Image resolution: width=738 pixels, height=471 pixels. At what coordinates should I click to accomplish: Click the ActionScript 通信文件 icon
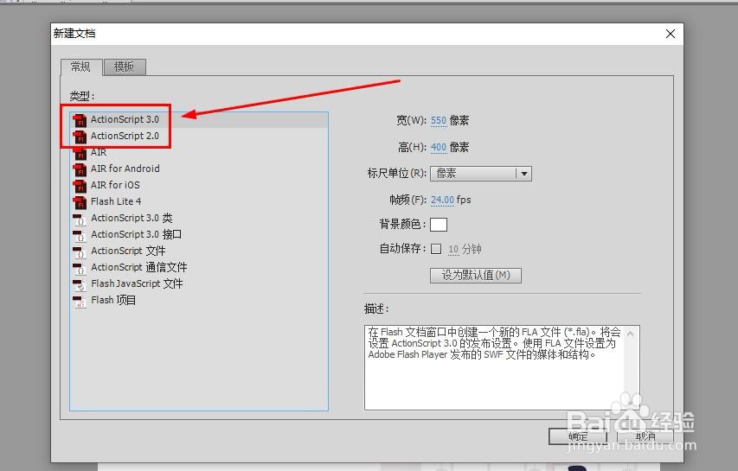[80, 268]
